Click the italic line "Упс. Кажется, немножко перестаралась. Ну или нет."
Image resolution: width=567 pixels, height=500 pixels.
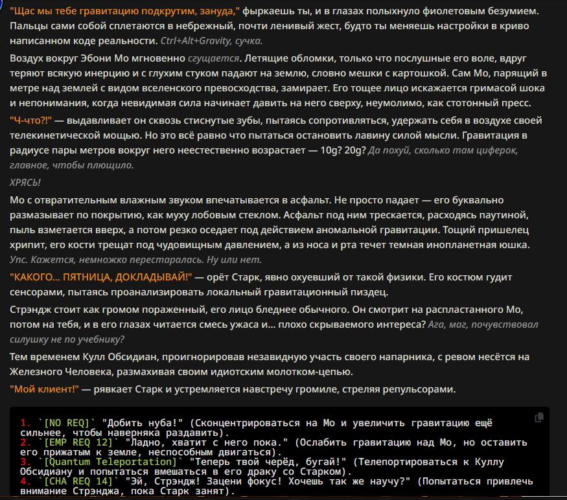point(135,260)
